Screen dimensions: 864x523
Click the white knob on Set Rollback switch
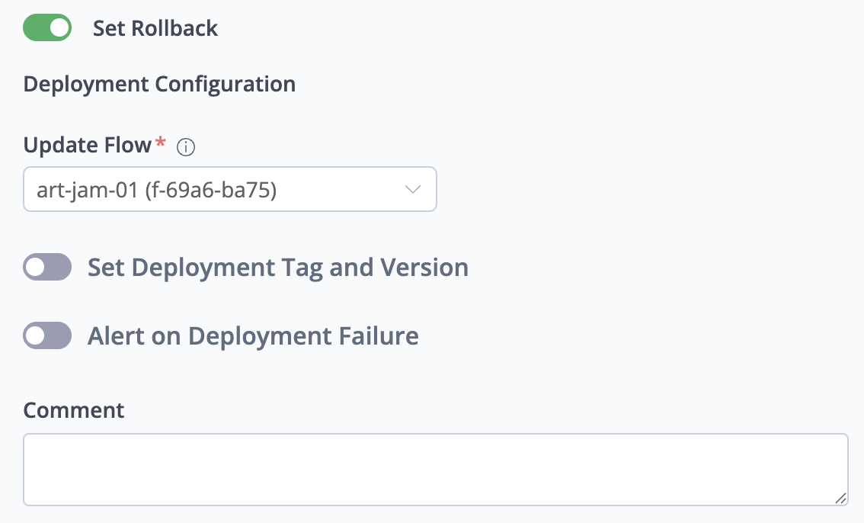(59, 29)
